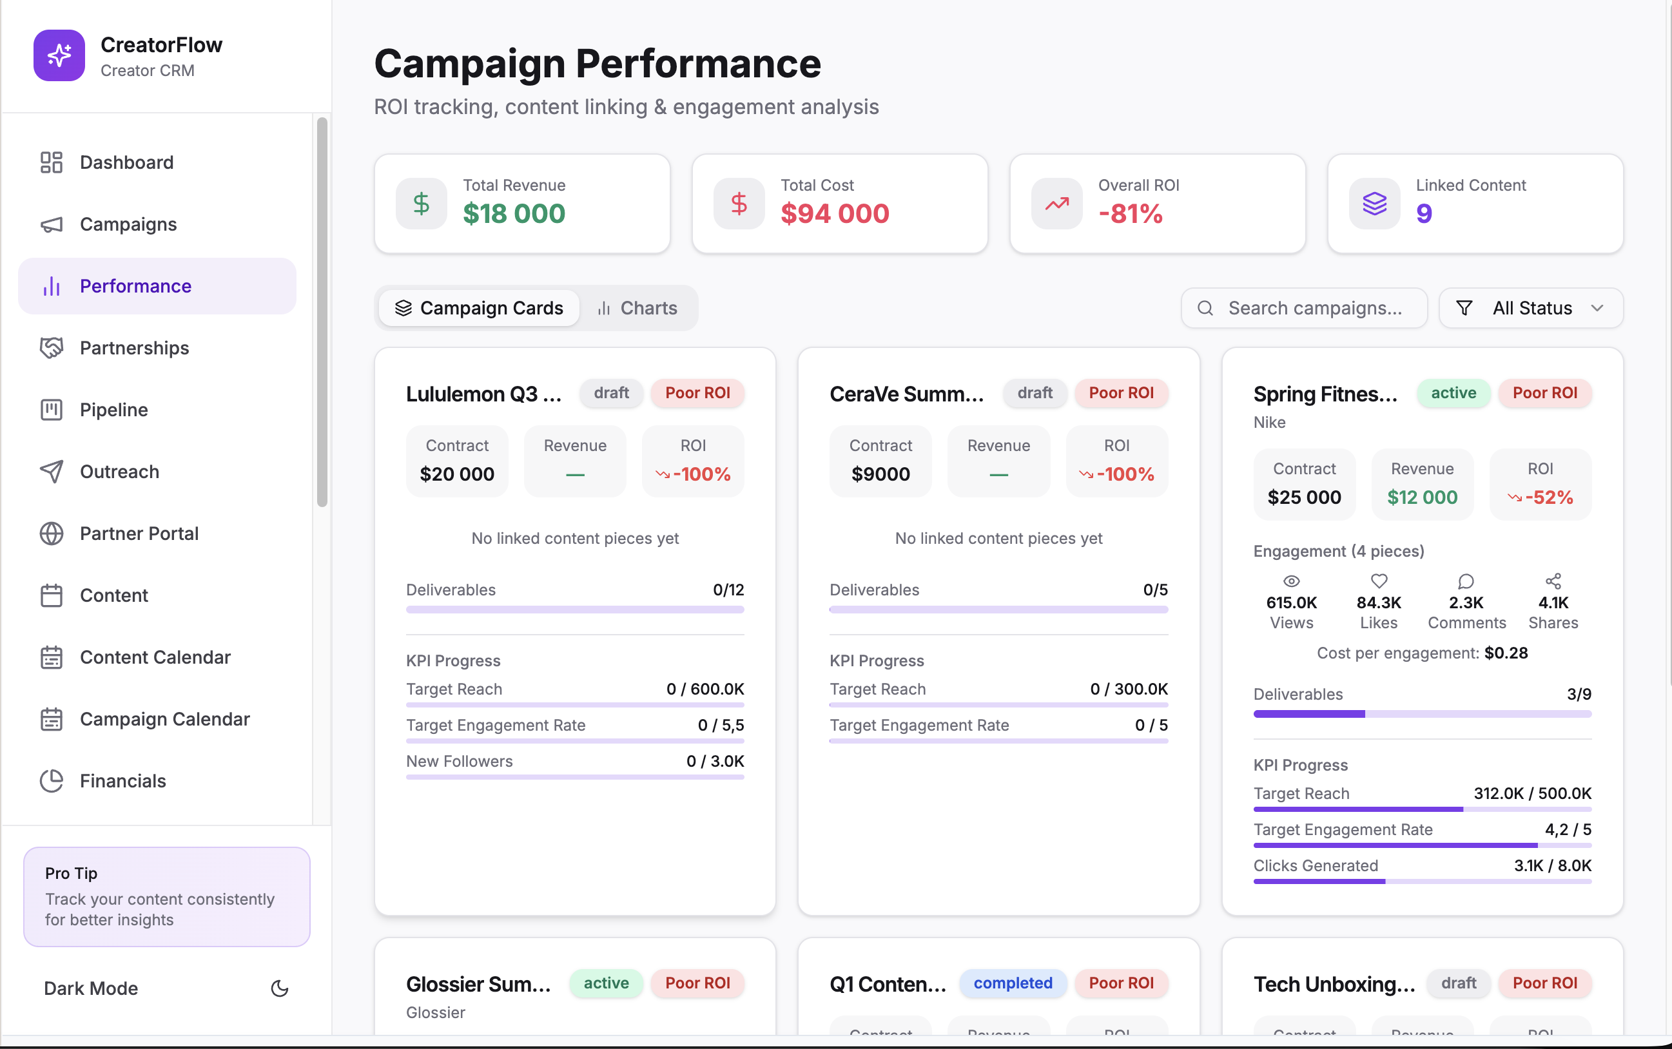Viewport: 1672px width, 1049px height.
Task: Click the Pro Tip card
Action: point(166,896)
